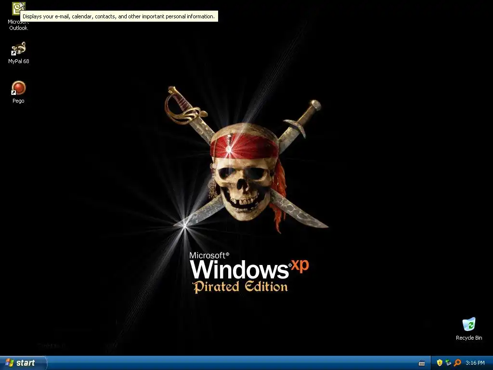
Task: Click the "Pego" icon label
Action: pos(18,101)
